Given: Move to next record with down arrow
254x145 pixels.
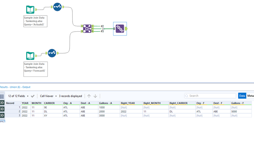Looking at the screenshot, I should pos(95,96).
